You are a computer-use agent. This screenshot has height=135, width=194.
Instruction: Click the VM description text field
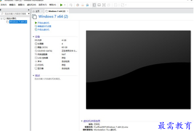(x=48, y=79)
